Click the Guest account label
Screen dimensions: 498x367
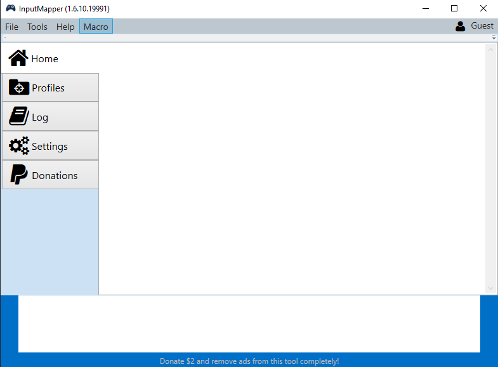482,26
